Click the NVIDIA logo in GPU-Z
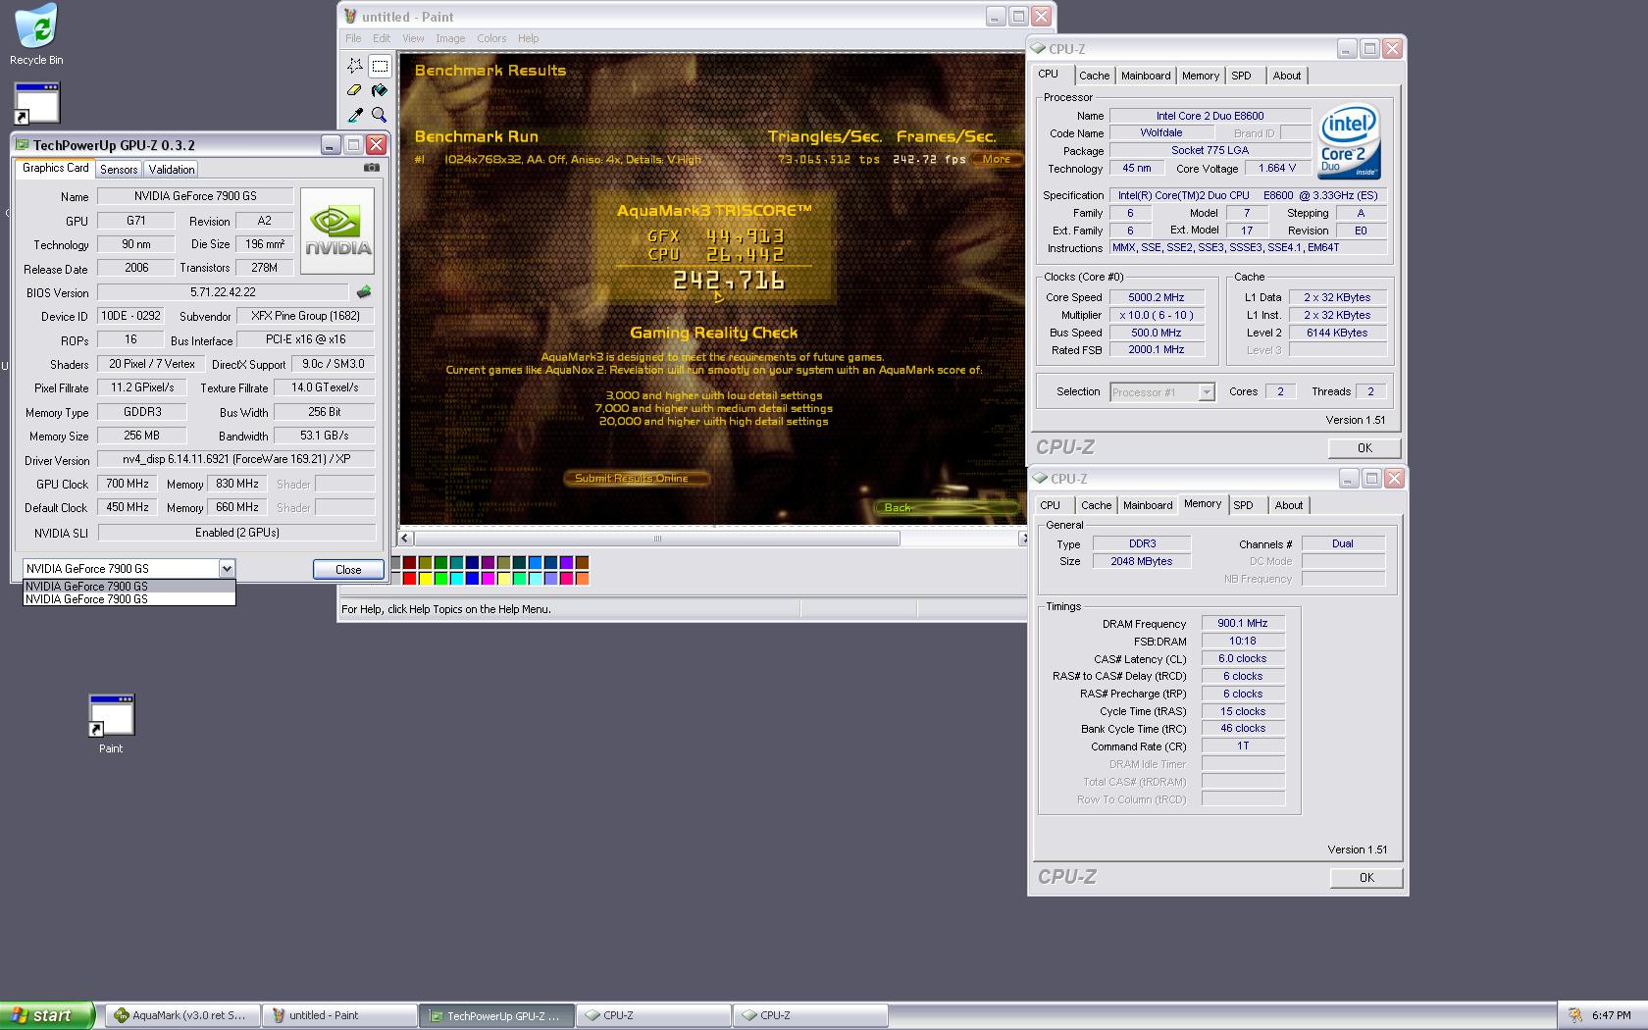The image size is (1648, 1030). point(337,231)
